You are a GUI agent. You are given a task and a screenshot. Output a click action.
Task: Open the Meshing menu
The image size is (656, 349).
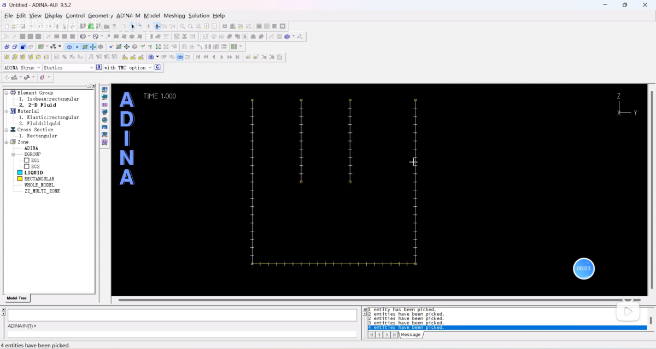(x=174, y=15)
